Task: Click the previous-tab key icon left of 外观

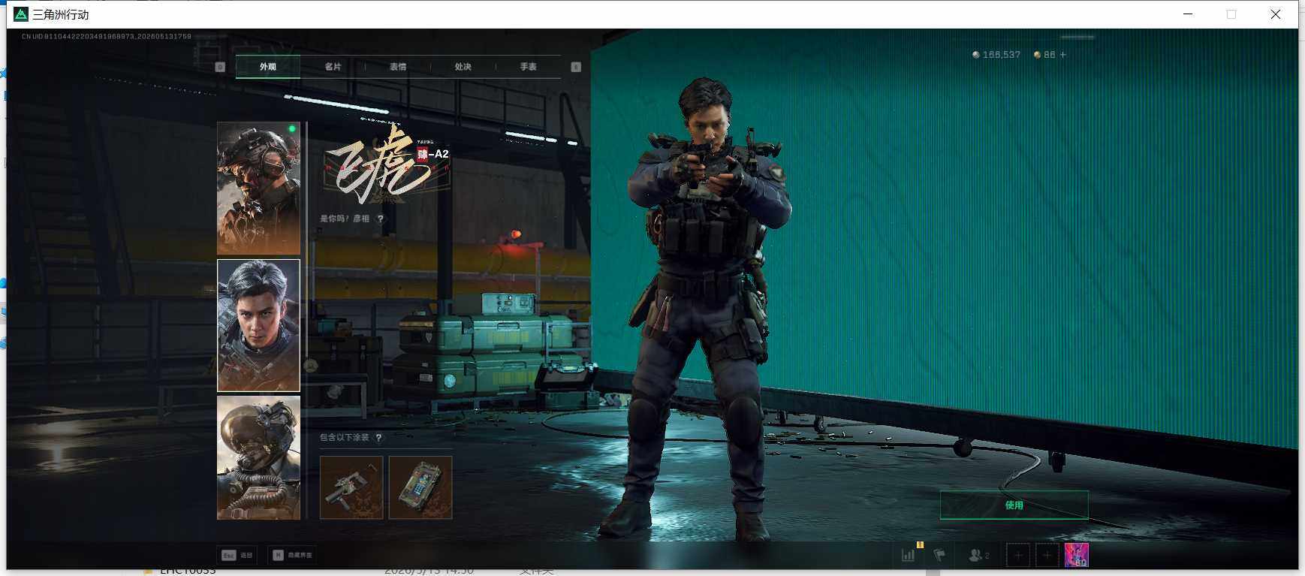Action: click(220, 67)
